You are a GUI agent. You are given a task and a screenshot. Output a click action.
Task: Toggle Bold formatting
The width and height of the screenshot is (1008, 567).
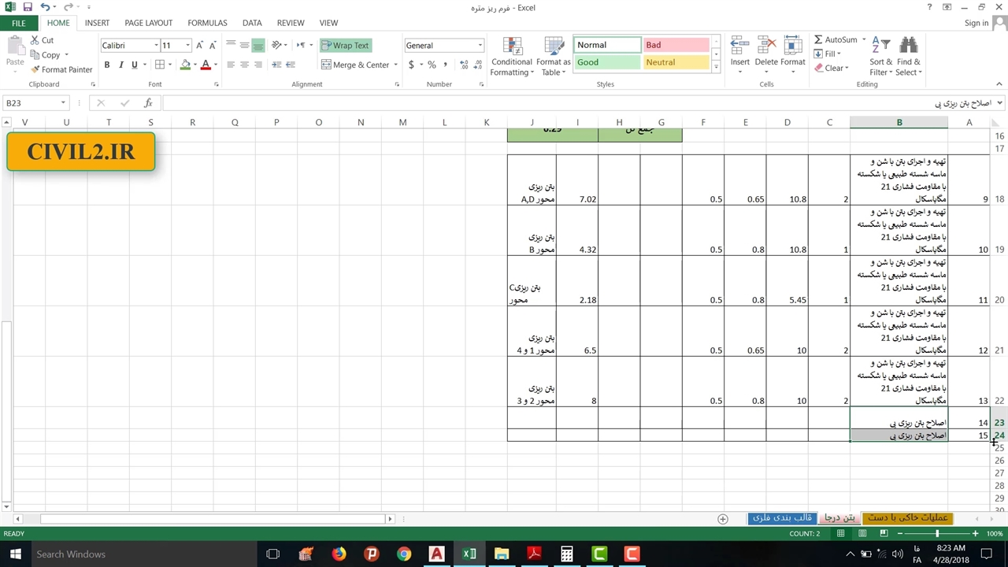click(107, 65)
